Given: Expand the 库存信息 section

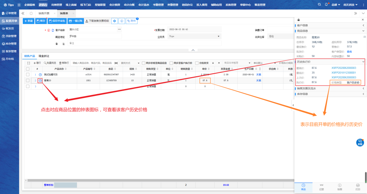Looking at the screenshot, I should [x=363, y=94].
